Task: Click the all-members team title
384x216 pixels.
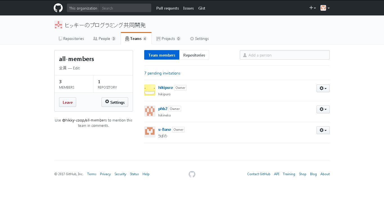Action: (x=76, y=59)
